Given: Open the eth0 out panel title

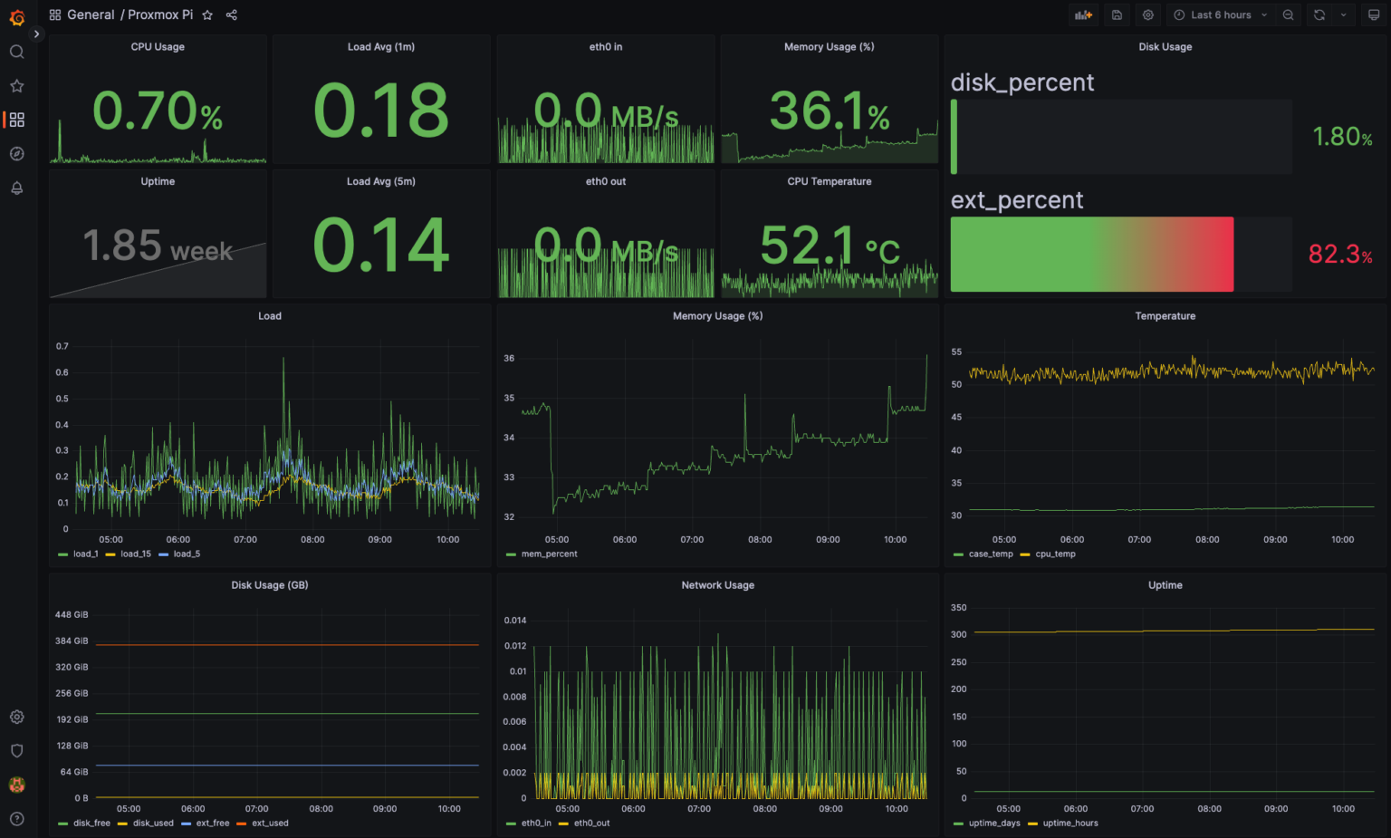Looking at the screenshot, I should 606,182.
